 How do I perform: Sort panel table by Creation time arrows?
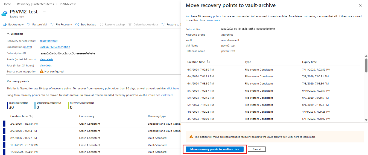click(x=208, y=62)
